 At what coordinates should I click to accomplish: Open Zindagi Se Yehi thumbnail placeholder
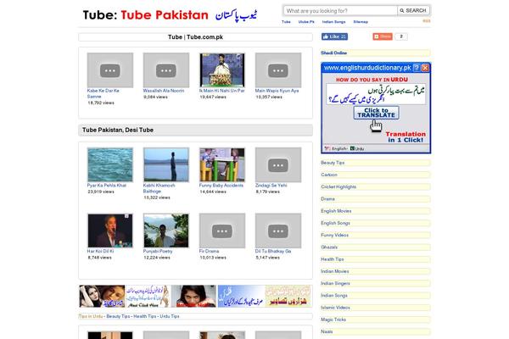[x=278, y=164]
